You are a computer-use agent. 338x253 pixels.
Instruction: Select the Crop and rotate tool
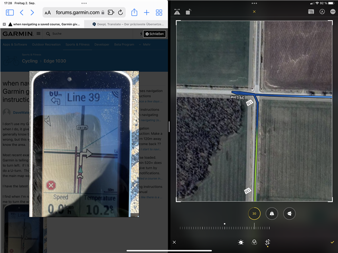[x=268, y=242]
